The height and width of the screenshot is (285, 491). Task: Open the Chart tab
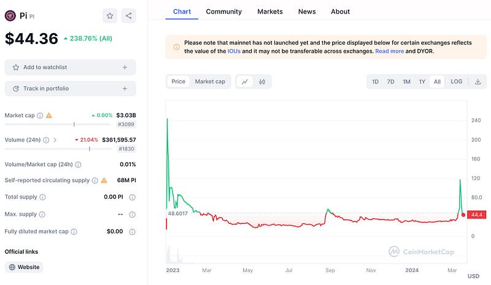(182, 12)
